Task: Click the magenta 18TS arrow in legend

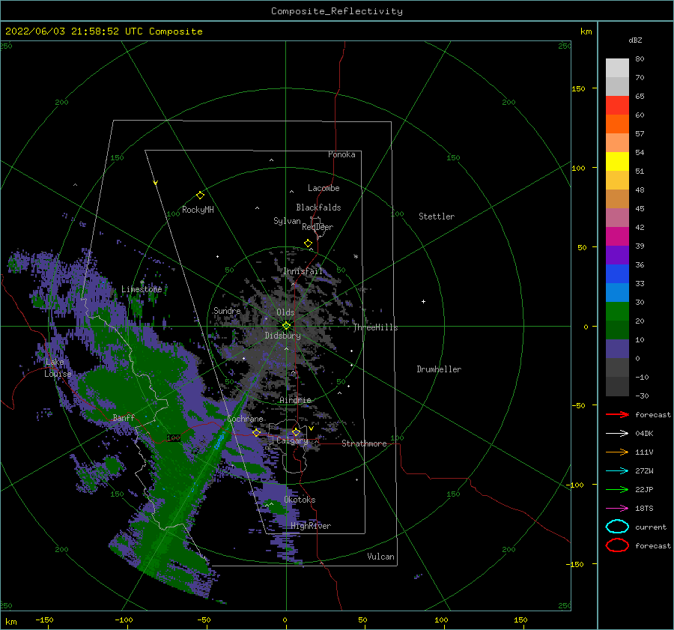Action: click(617, 509)
